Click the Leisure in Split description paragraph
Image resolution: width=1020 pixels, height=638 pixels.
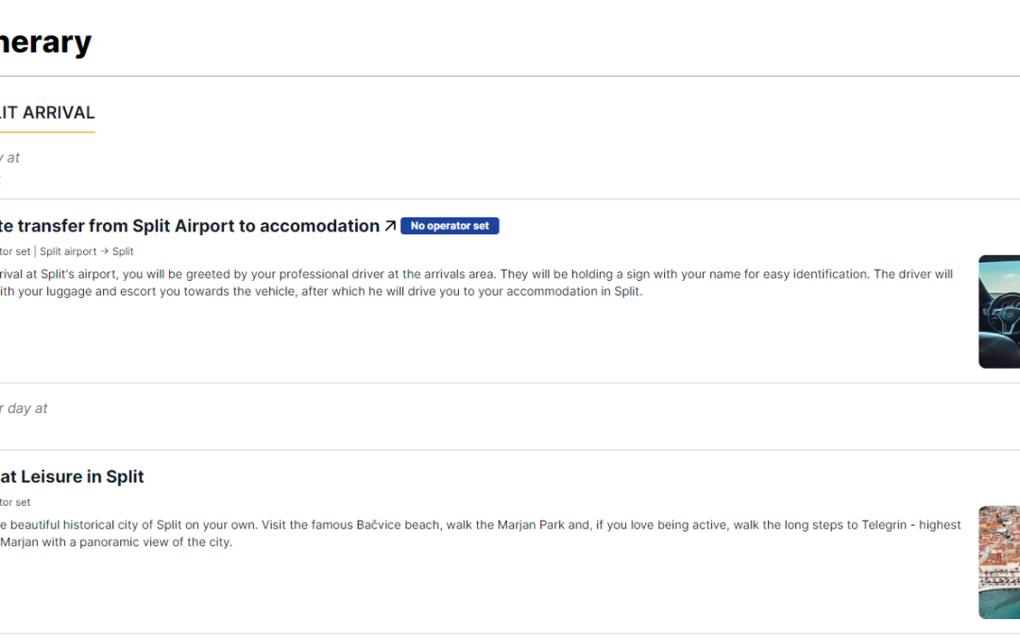[472, 533]
